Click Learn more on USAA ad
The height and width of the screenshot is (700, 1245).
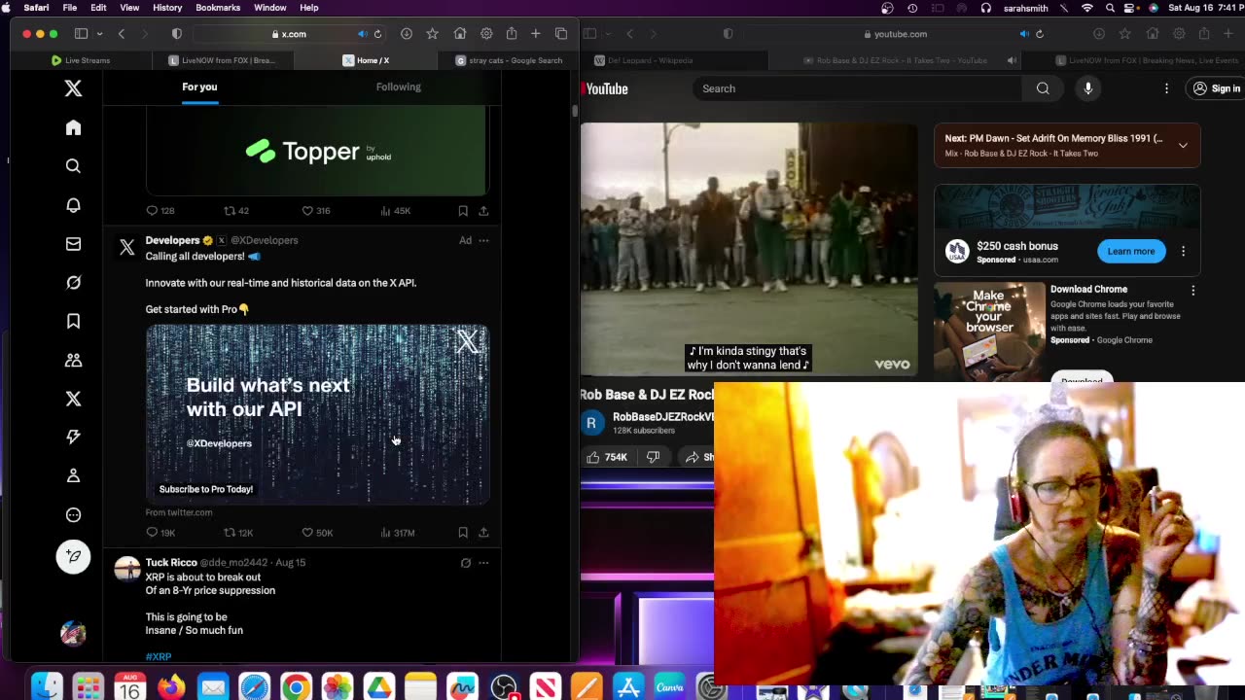point(1130,251)
